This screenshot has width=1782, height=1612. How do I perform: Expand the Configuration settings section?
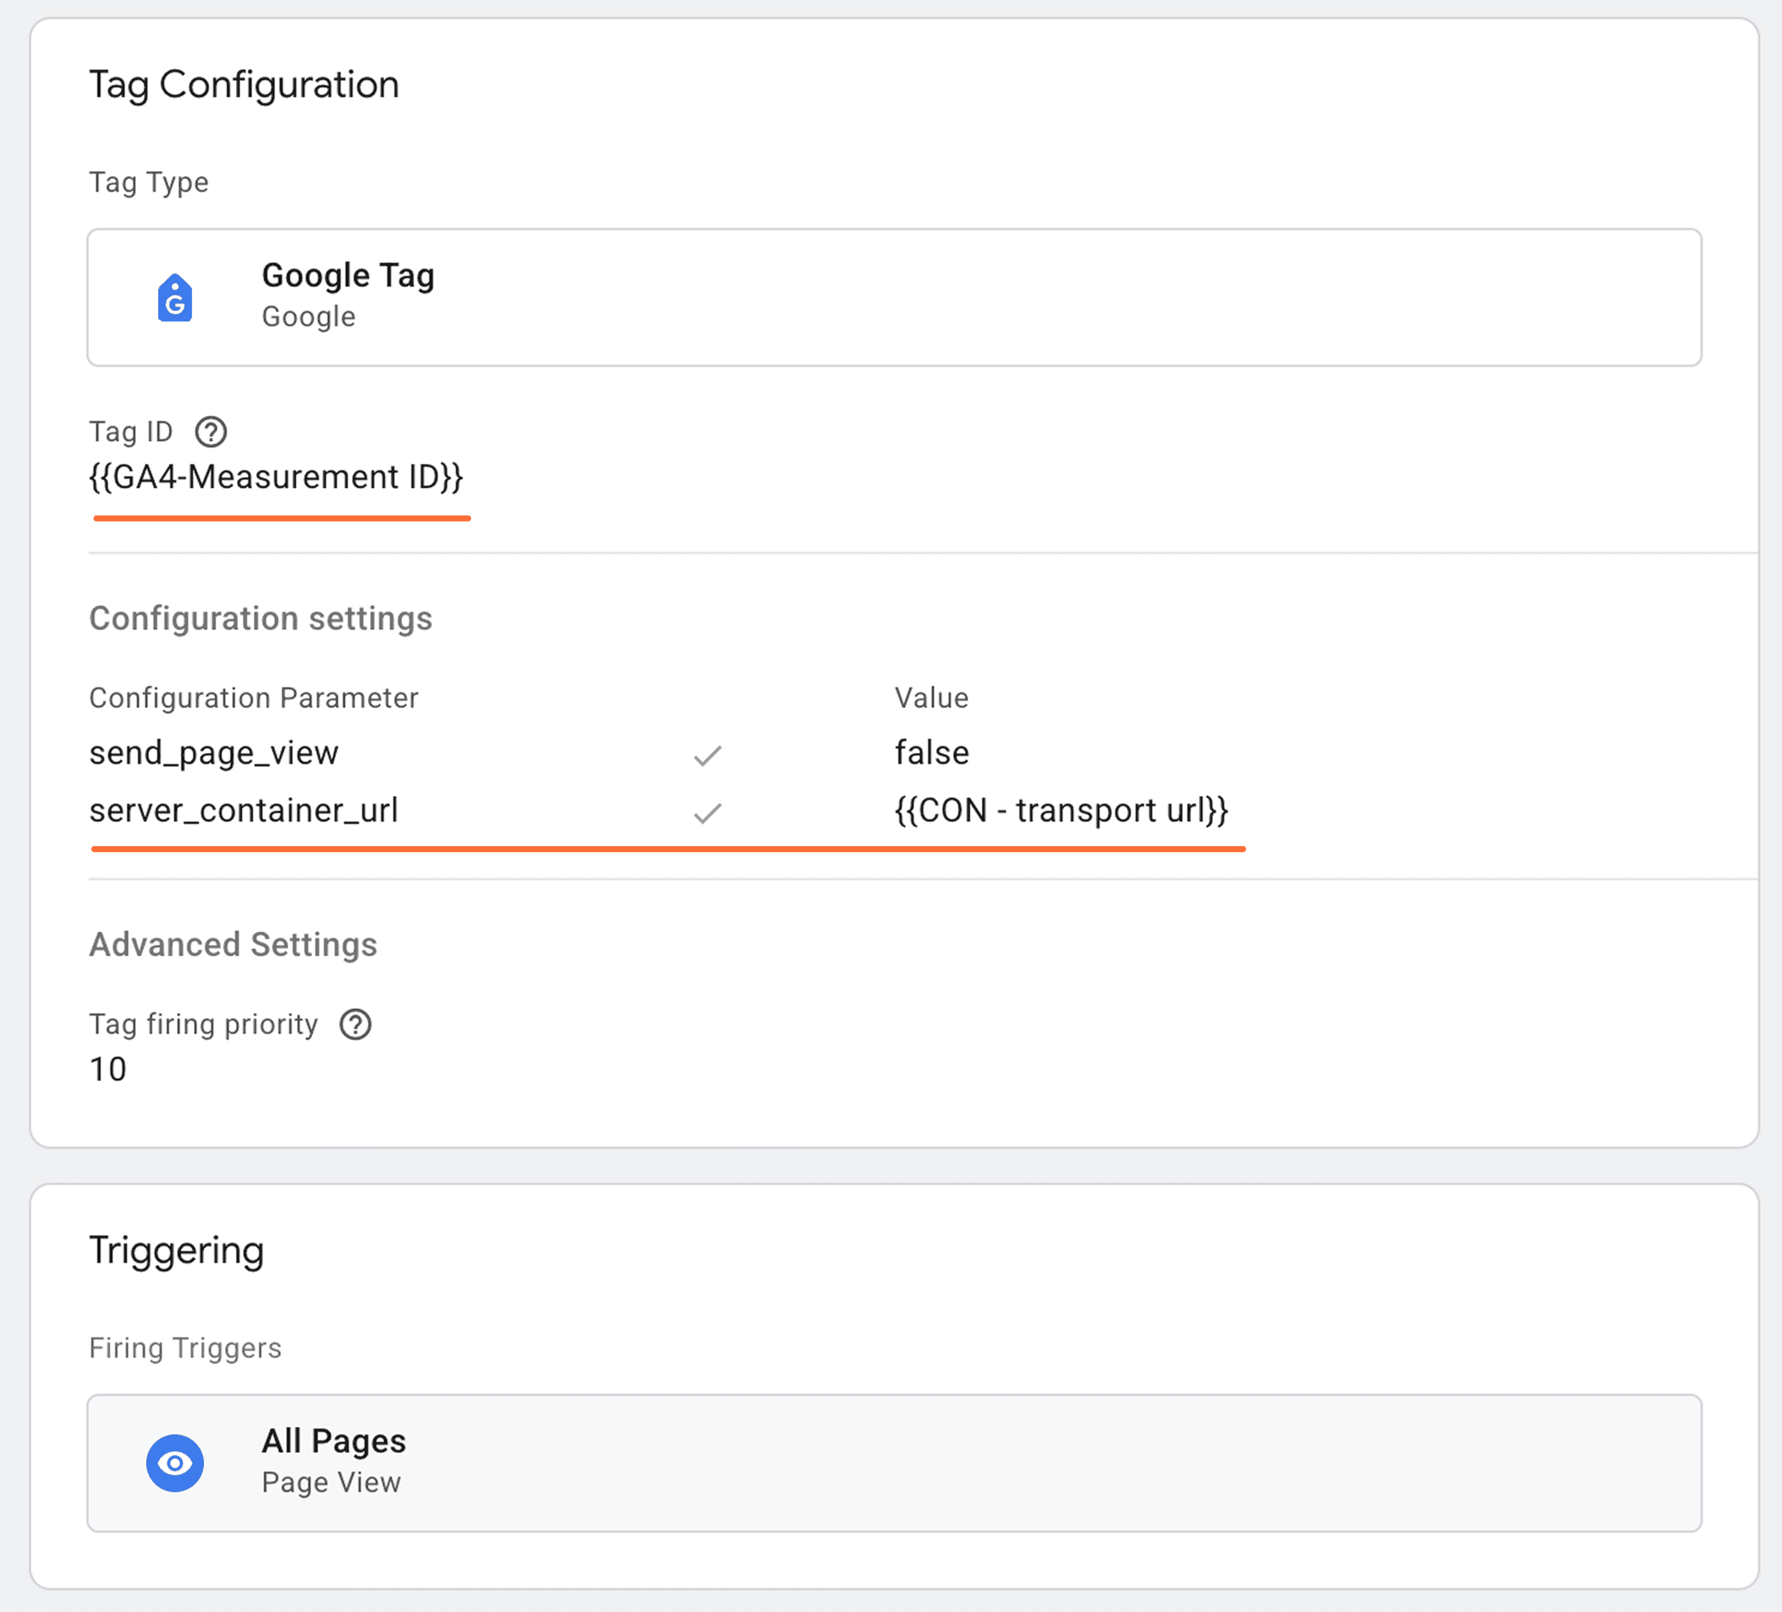260,618
